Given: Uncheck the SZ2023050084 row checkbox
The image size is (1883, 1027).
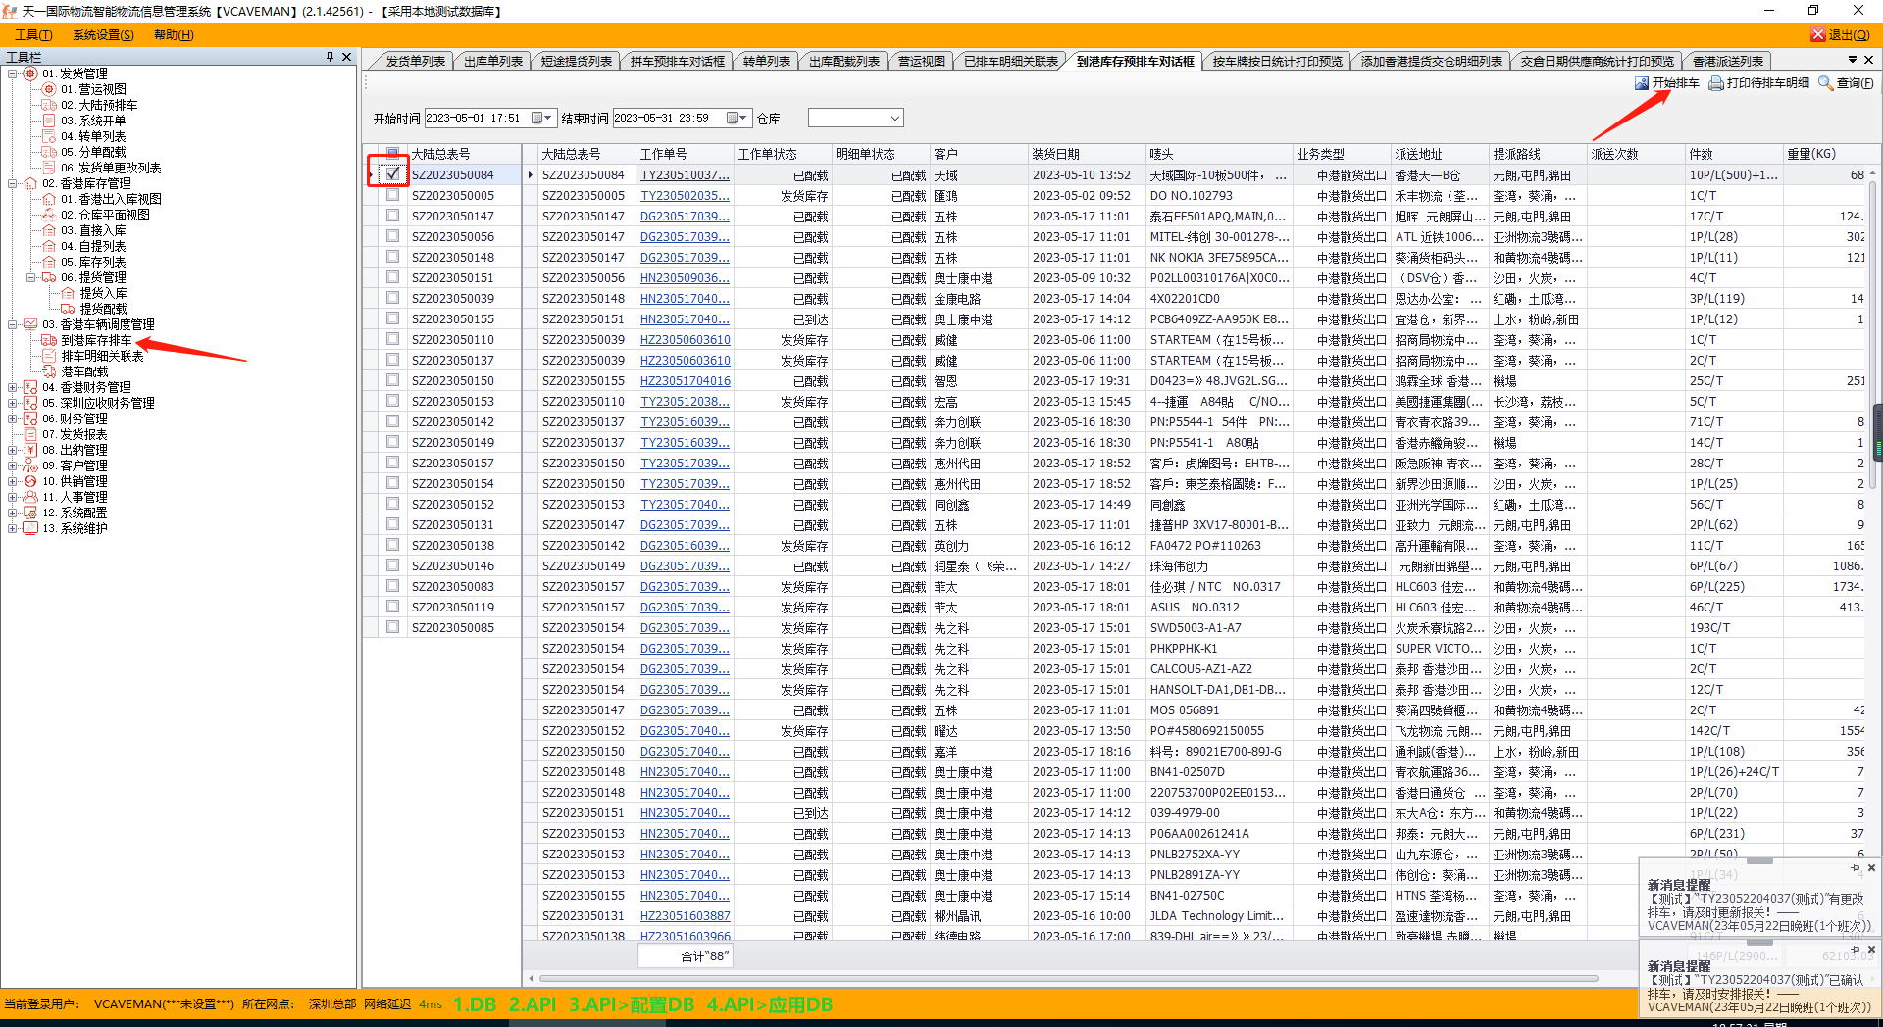Looking at the screenshot, I should (x=393, y=174).
